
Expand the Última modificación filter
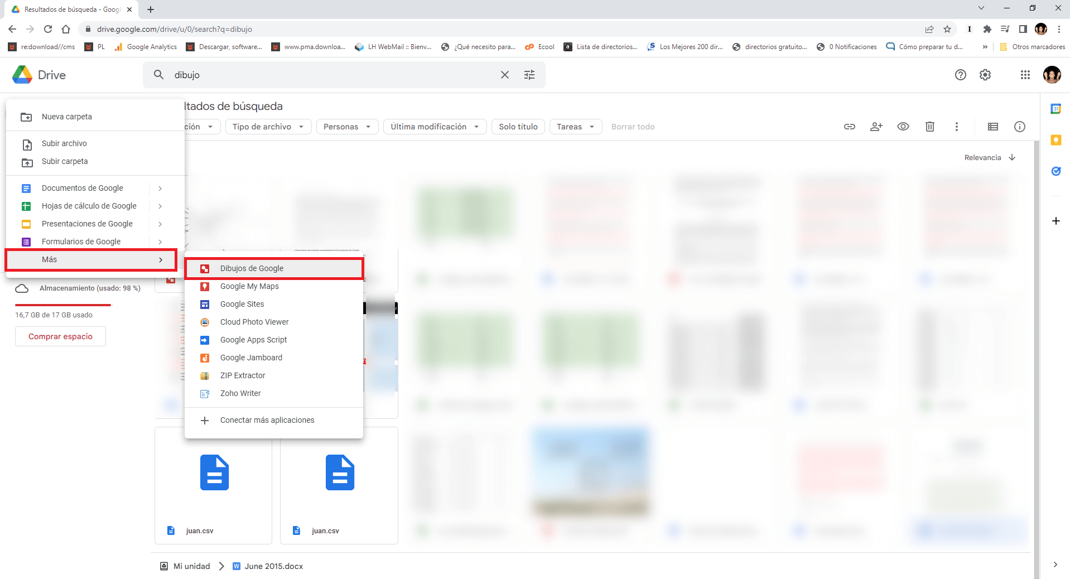point(435,127)
